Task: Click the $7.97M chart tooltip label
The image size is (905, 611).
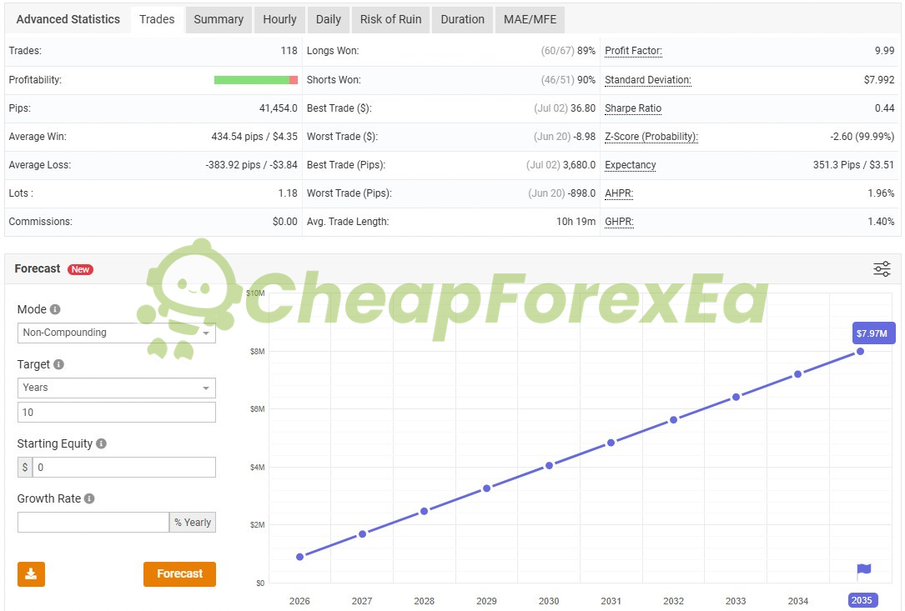Action: coord(873,333)
